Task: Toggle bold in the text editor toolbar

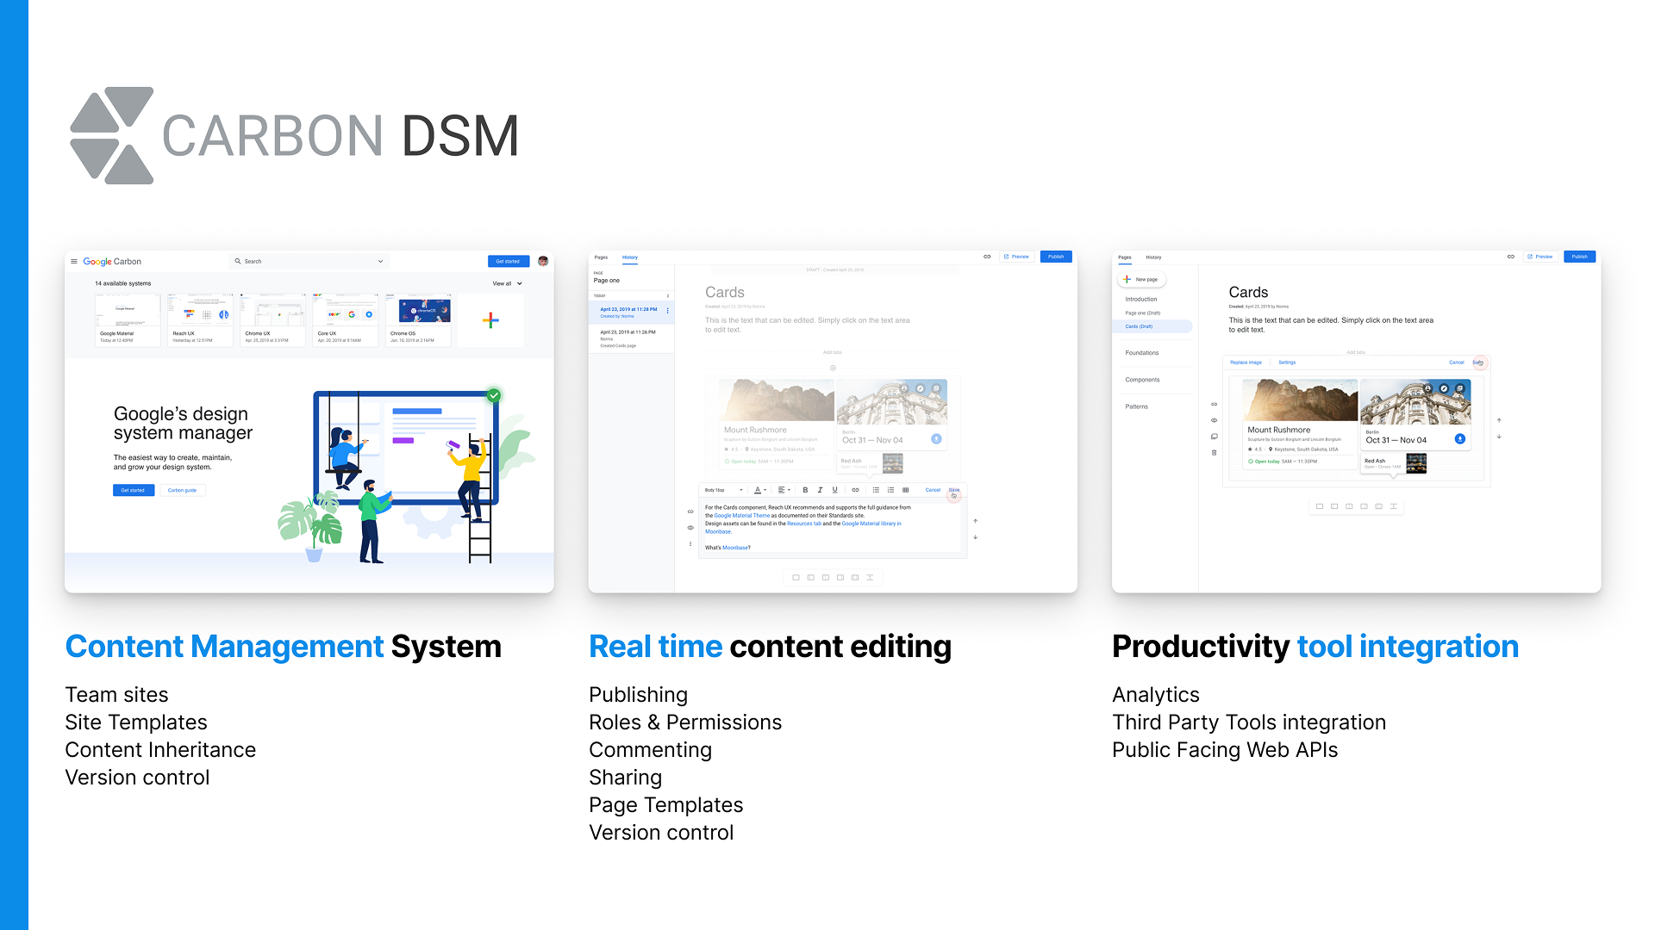Action: tap(805, 490)
